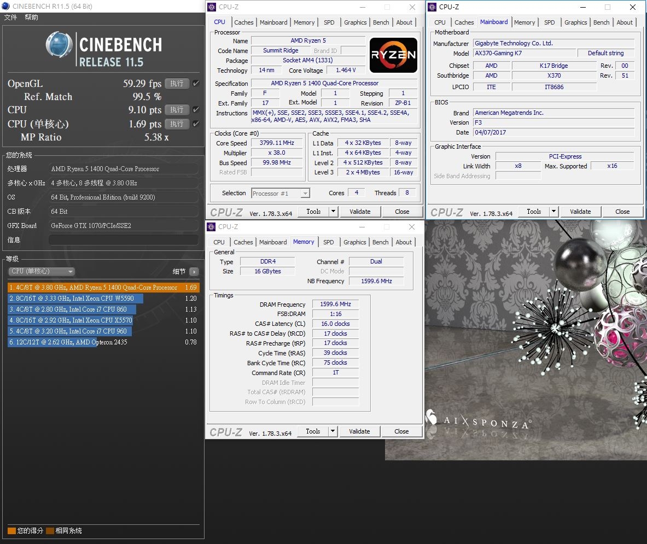The width and height of the screenshot is (647, 544).
Task: Open About tab in the CPU-tab window
Action: [404, 22]
